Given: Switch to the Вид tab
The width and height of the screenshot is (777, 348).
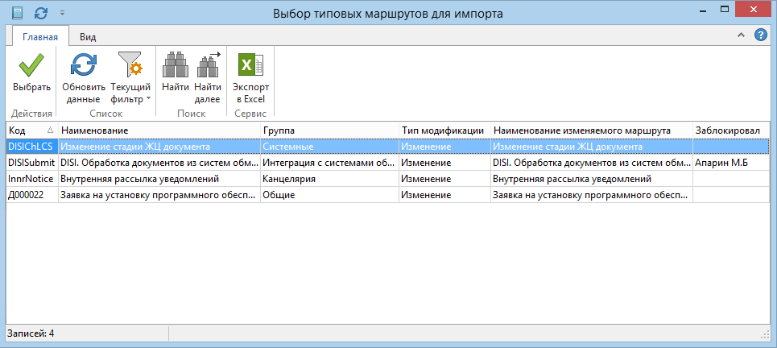Looking at the screenshot, I should point(89,37).
